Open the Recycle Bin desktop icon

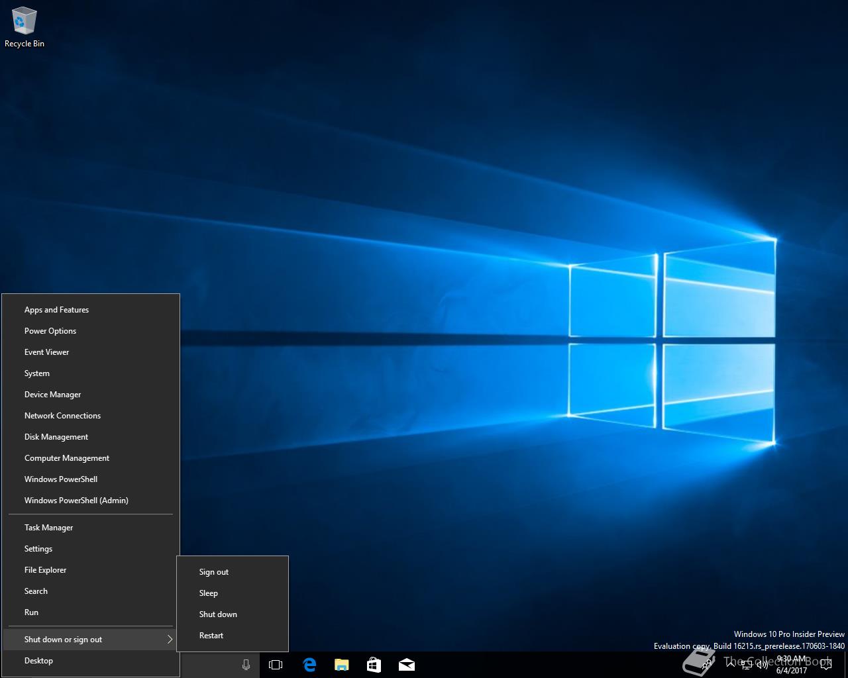[25, 28]
